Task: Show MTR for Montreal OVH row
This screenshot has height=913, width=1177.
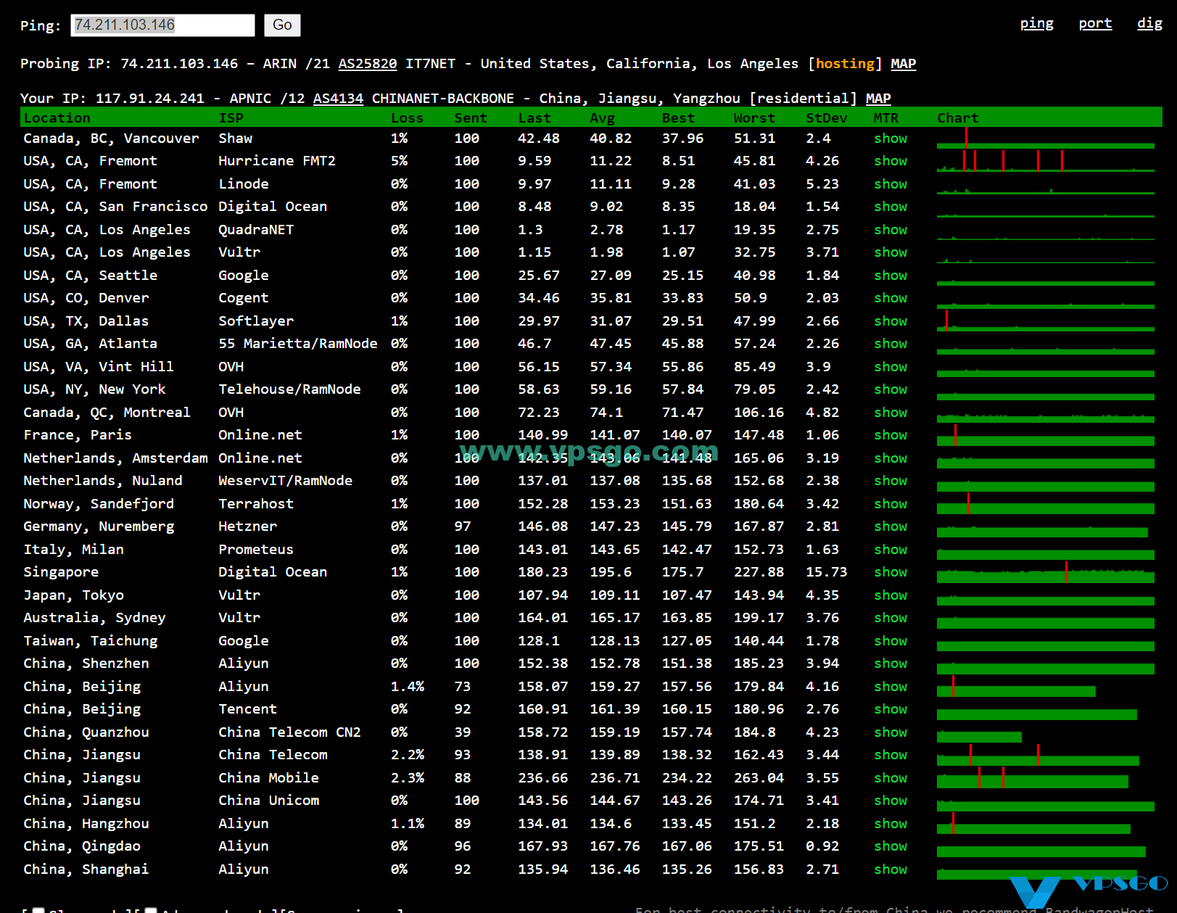Action: pyautogui.click(x=891, y=413)
